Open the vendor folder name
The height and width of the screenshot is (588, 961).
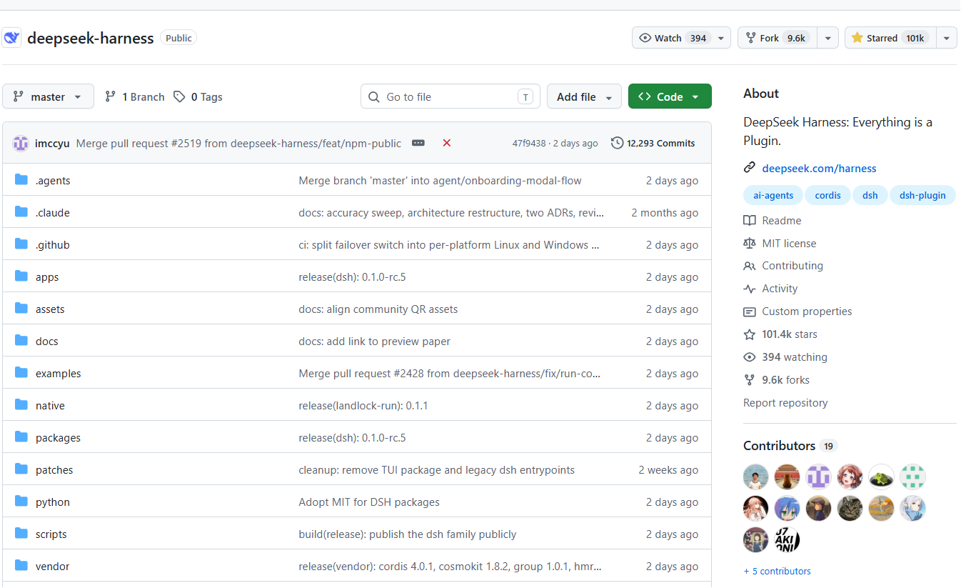click(x=53, y=567)
